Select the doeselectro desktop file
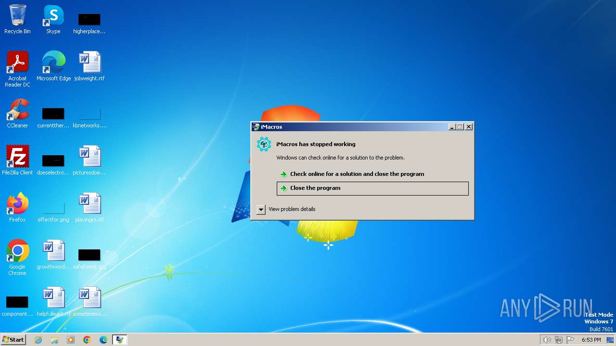This screenshot has width=616, height=346. pyautogui.click(x=53, y=164)
